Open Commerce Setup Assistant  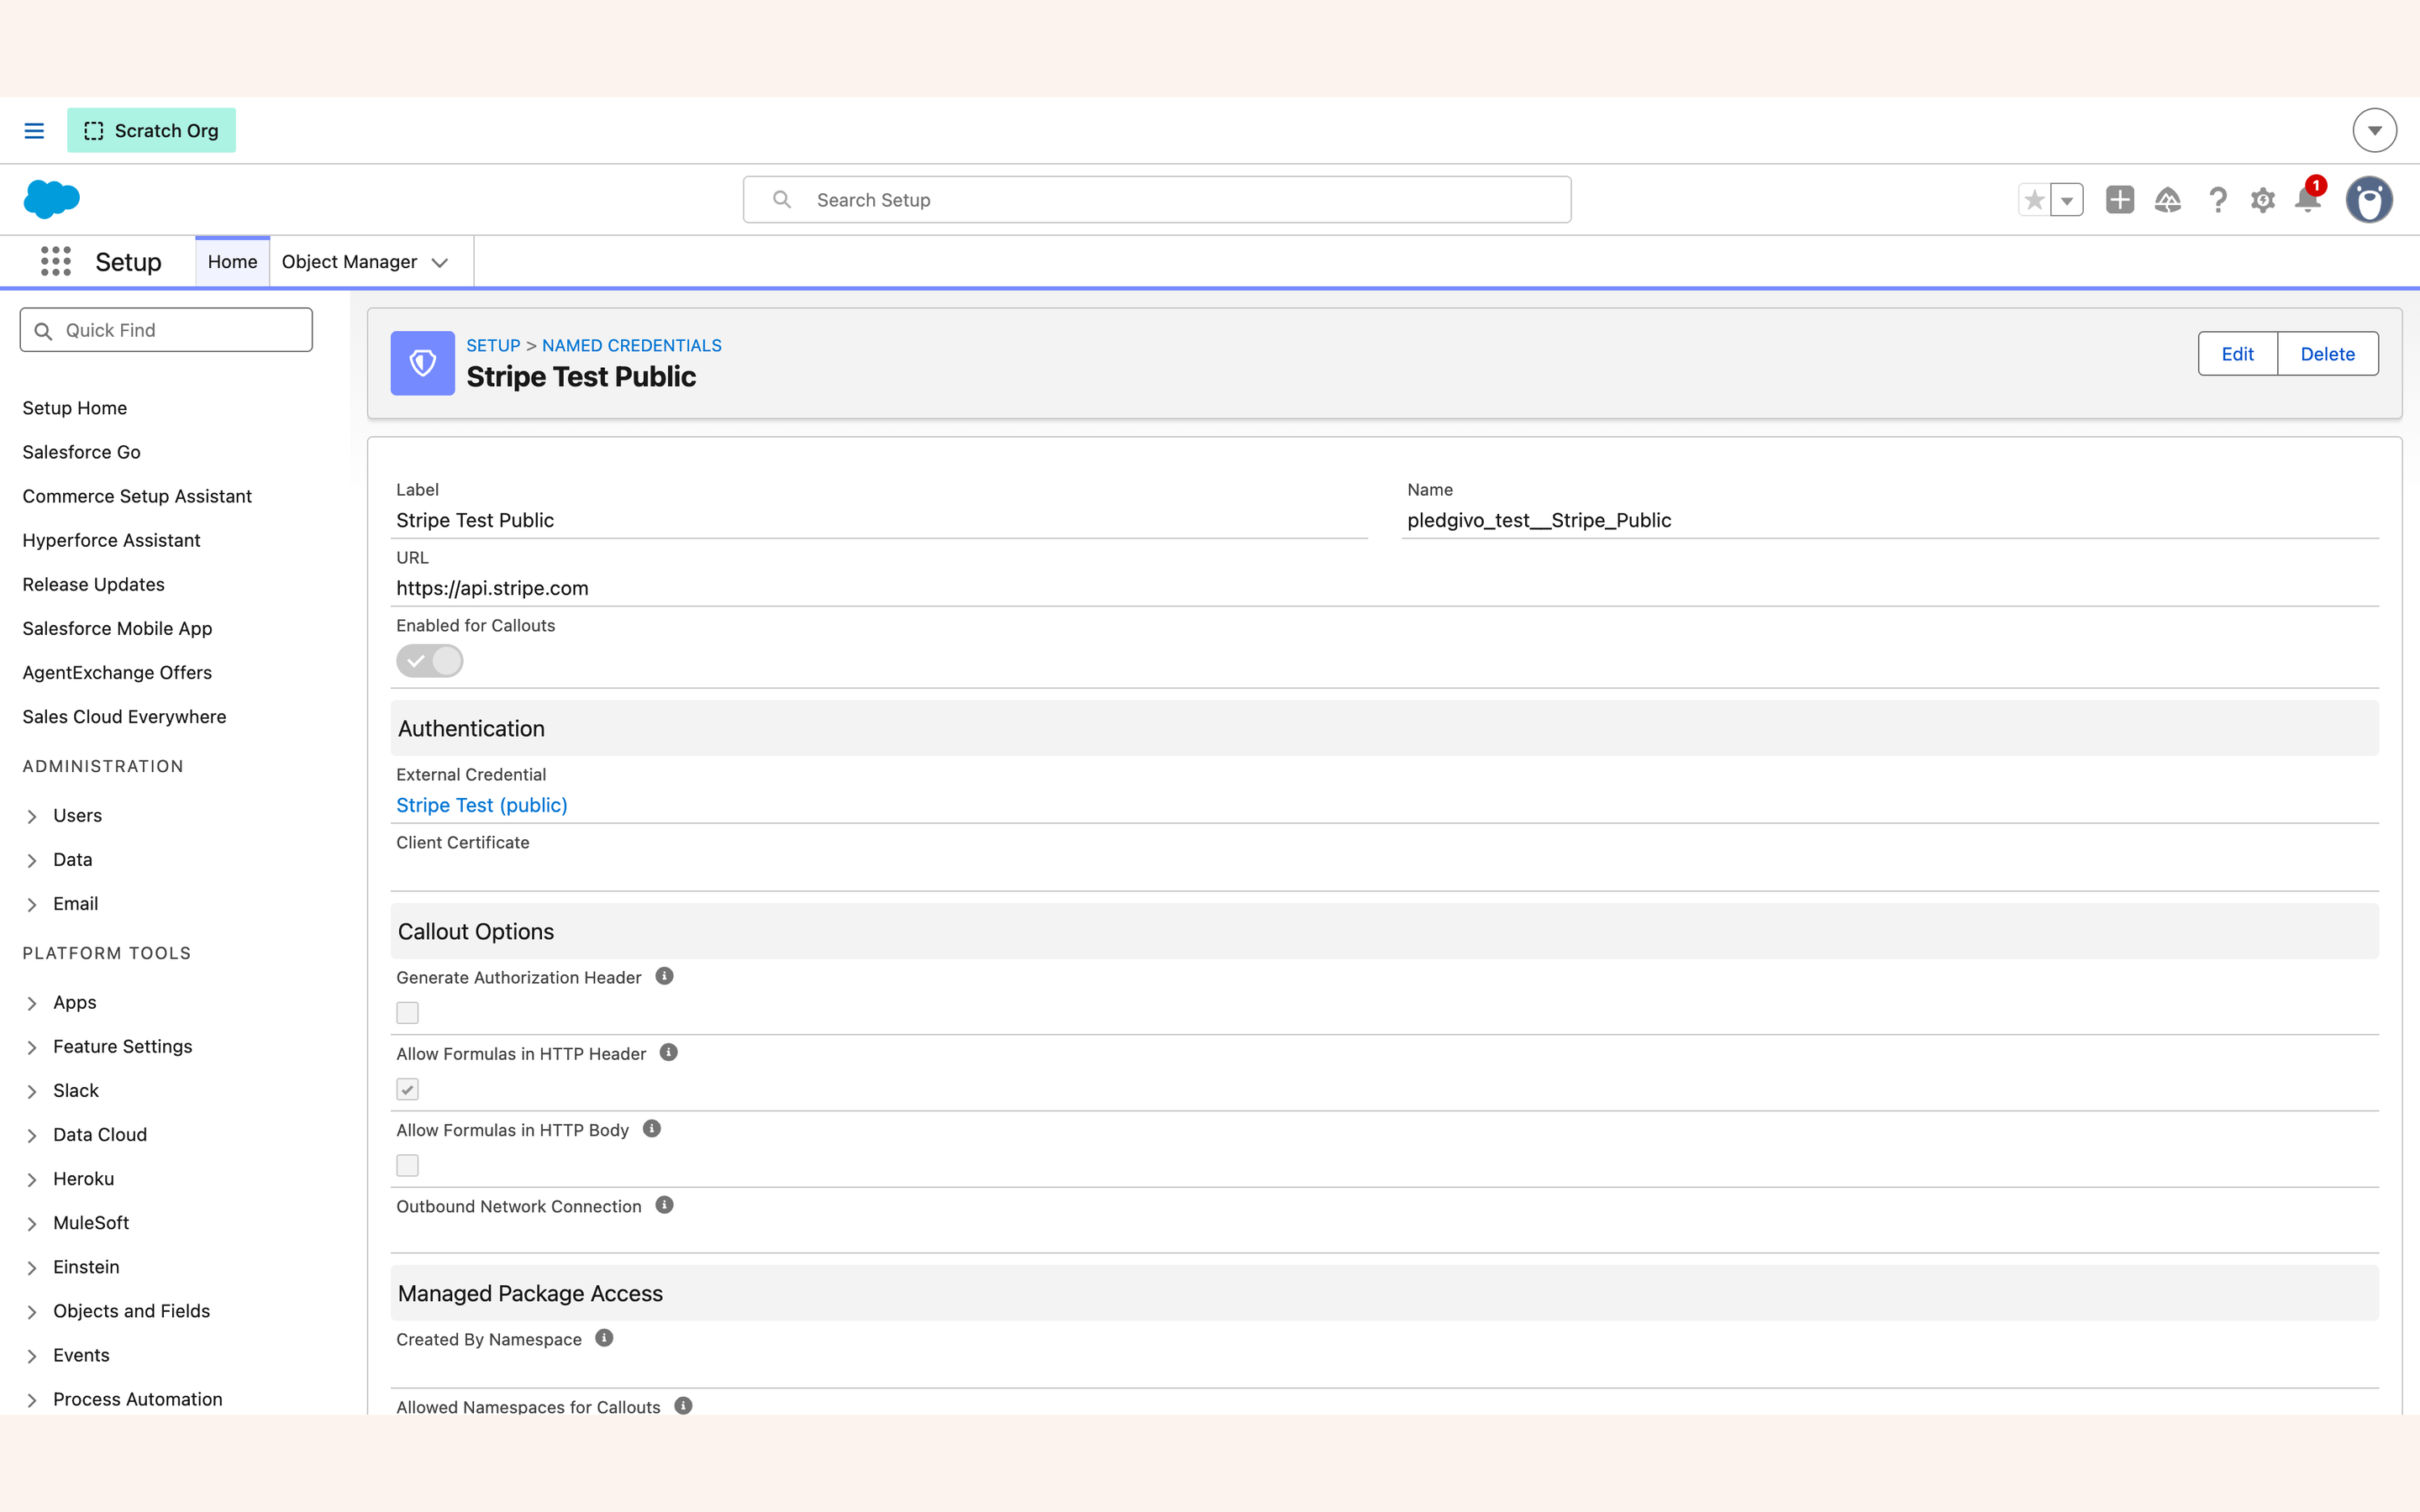137,496
